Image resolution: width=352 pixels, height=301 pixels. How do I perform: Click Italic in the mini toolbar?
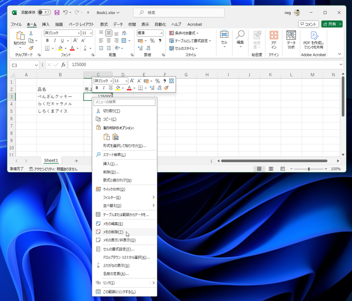point(104,88)
